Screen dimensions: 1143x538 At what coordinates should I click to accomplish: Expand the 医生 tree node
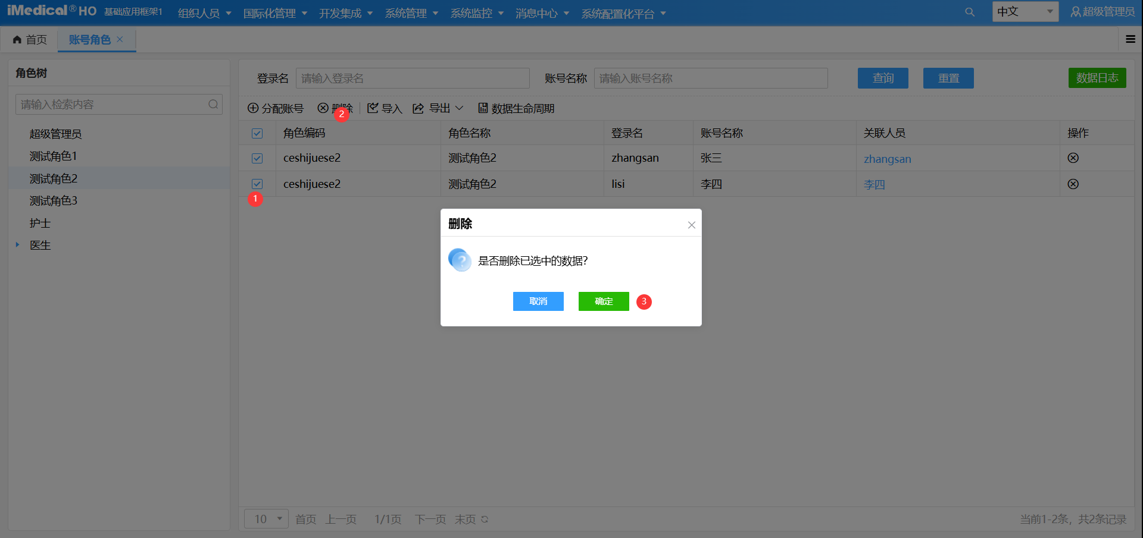coord(17,245)
